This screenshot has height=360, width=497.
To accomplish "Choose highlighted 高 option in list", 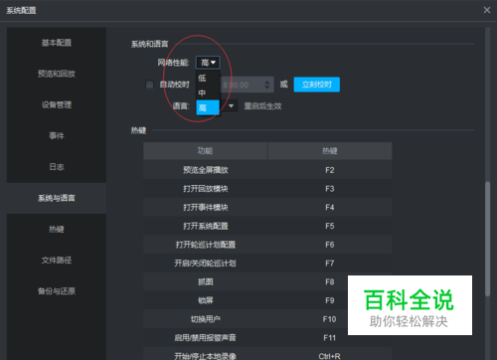I will pyautogui.click(x=208, y=107).
